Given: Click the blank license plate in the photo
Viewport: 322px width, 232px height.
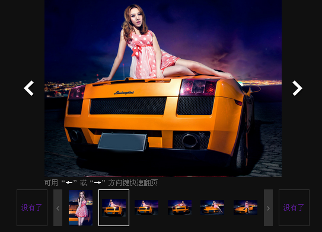Looking at the screenshot, I should pyautogui.click(x=123, y=142).
